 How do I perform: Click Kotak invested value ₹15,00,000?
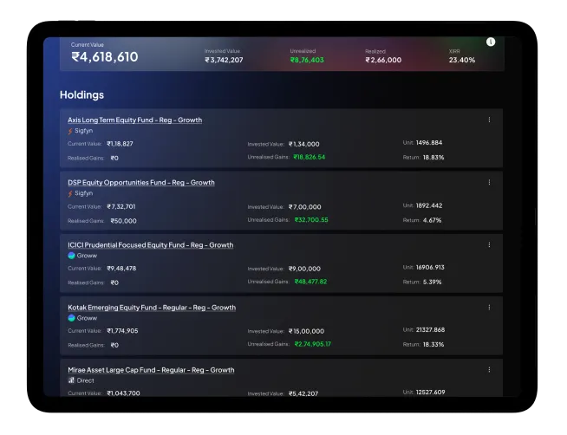pyautogui.click(x=306, y=331)
